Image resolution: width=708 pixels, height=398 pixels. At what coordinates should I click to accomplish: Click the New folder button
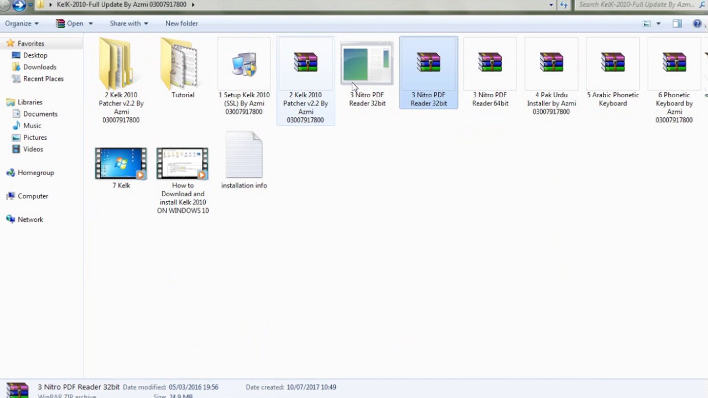181,23
